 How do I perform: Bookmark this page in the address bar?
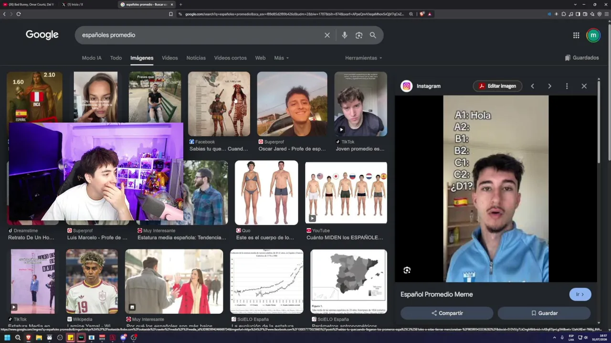pyautogui.click(x=171, y=14)
